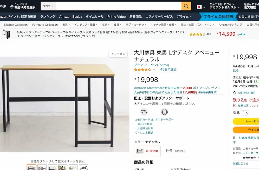This screenshot has height=170, width=259.
Task: Open the 360-degree view thumbnail
Action: (x=83, y=167)
